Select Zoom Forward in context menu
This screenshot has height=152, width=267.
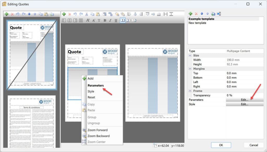pyautogui.click(x=102, y=130)
